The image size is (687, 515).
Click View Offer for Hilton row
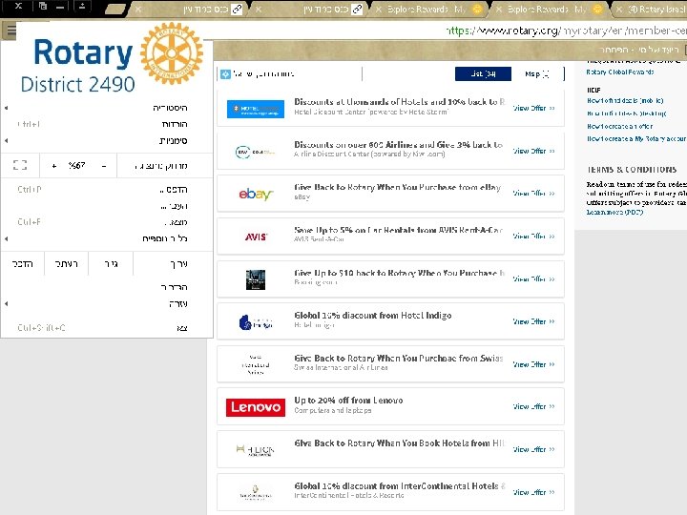click(x=533, y=449)
